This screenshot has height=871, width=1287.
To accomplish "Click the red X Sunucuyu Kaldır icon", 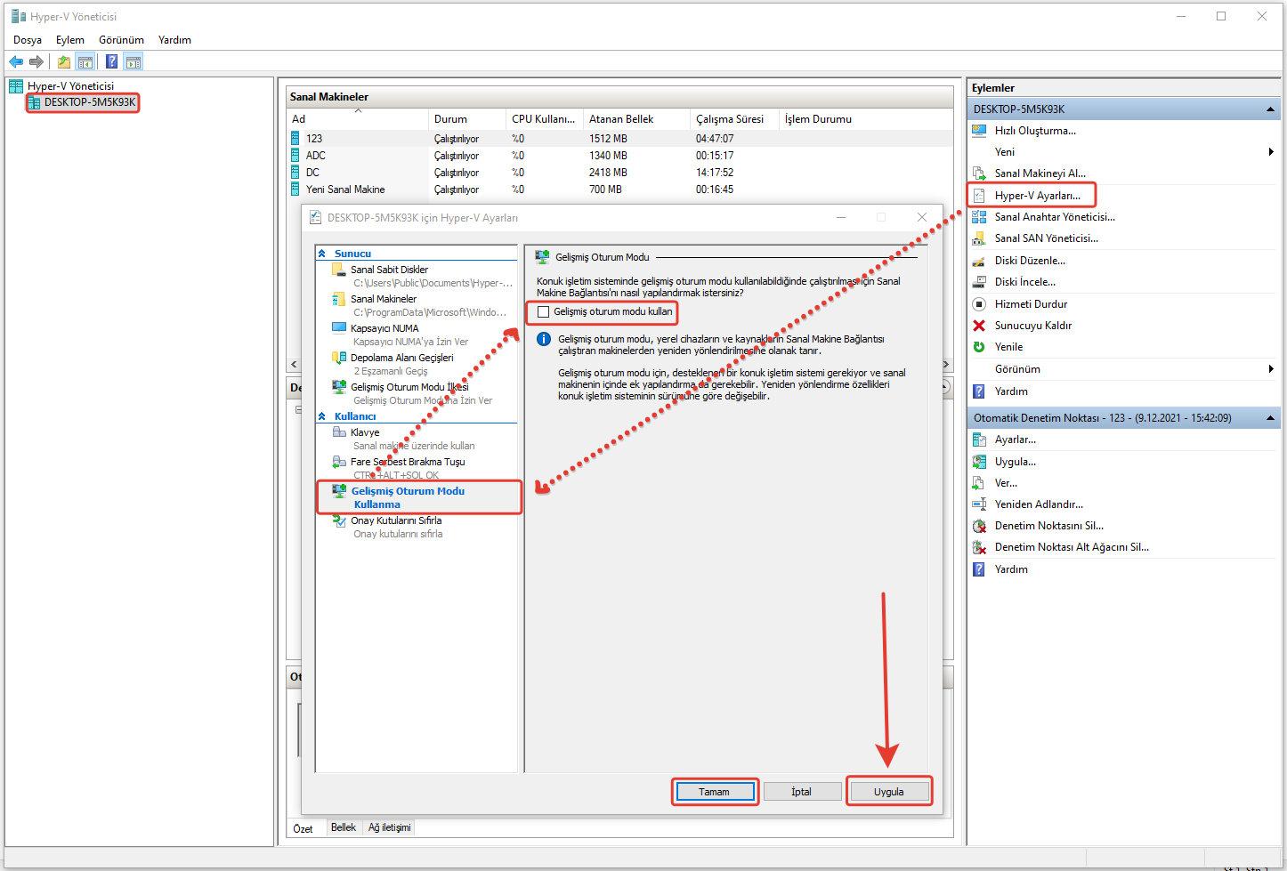I will tap(979, 326).
